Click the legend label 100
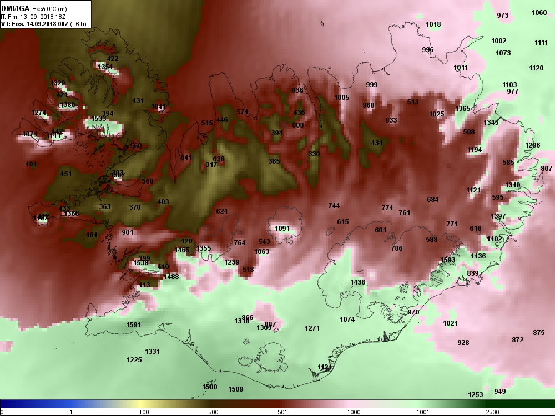Screen dimensions: 555x416 coord(144,412)
